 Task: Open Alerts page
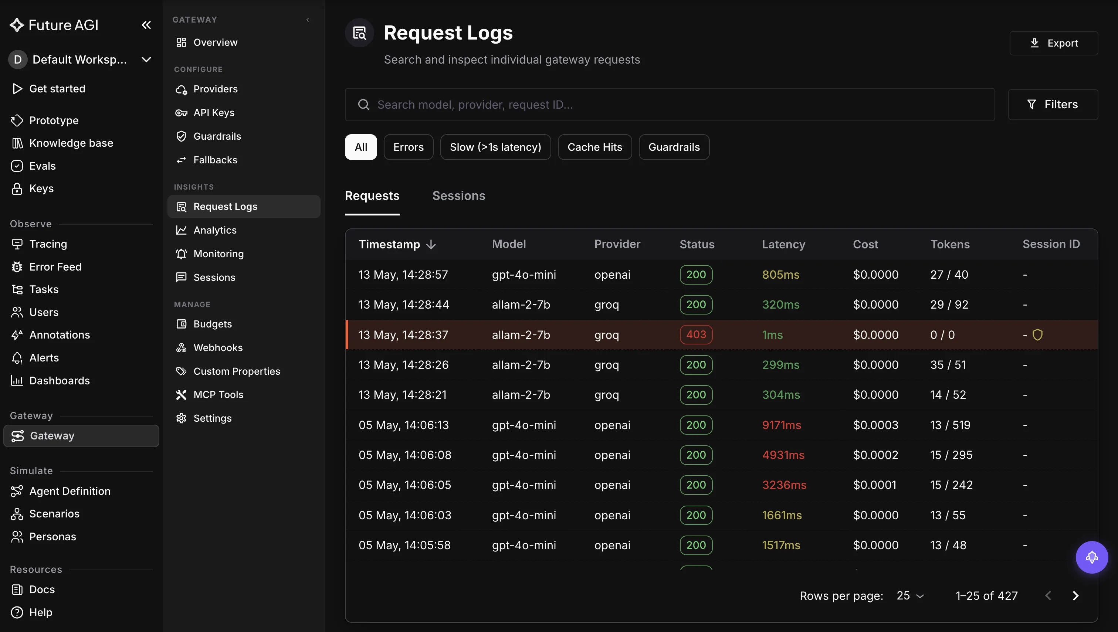(44, 358)
